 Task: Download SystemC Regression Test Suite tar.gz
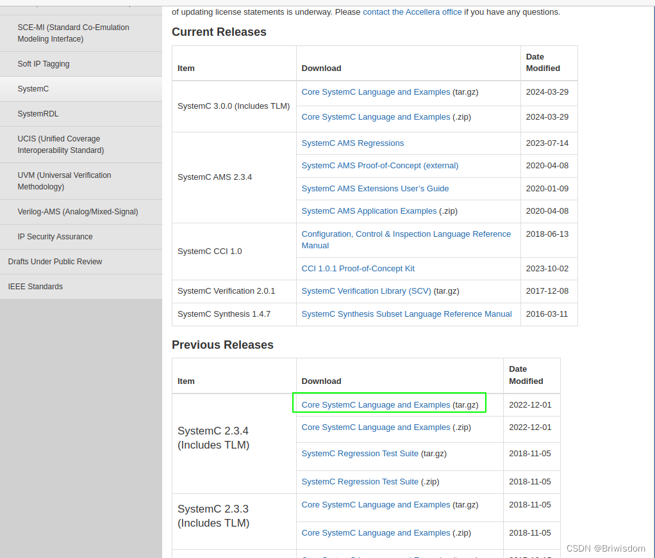coord(360,453)
